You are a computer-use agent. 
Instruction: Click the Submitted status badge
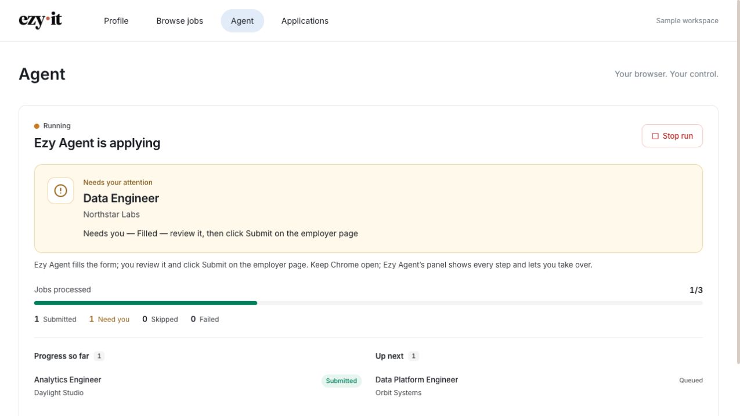[341, 381]
